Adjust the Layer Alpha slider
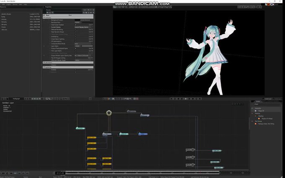Screen dimensions: 285x178 point(87,46)
